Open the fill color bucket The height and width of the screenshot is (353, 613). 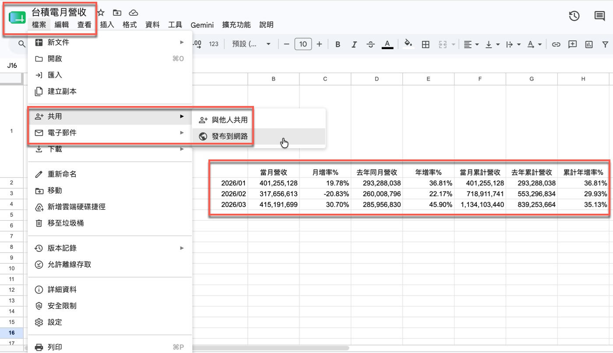click(408, 44)
